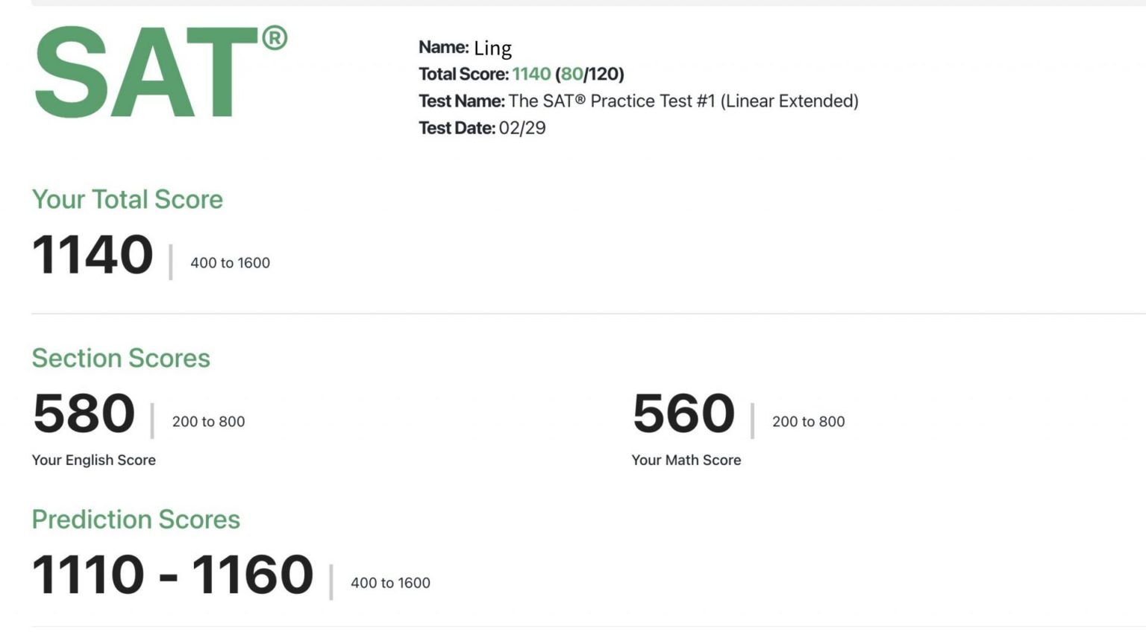
Task: Click the 1110 - 1160 predicted score range
Action: 172,575
